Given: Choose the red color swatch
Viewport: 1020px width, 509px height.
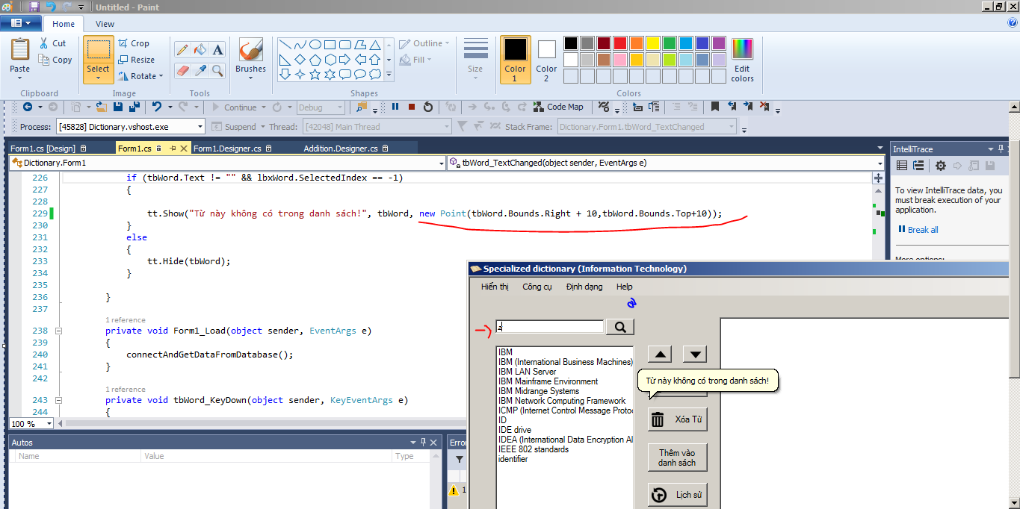Looking at the screenshot, I should tap(619, 43).
